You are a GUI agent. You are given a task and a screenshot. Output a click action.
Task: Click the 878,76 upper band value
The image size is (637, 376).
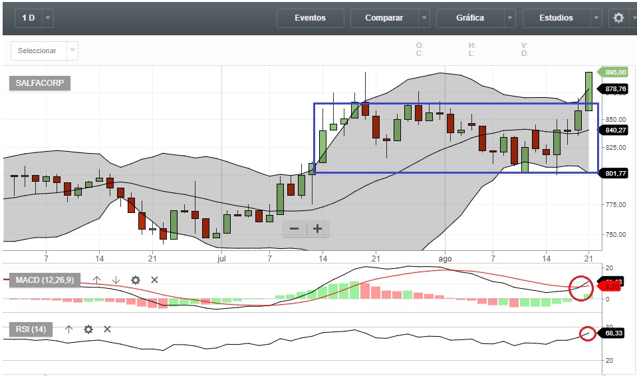pos(614,89)
